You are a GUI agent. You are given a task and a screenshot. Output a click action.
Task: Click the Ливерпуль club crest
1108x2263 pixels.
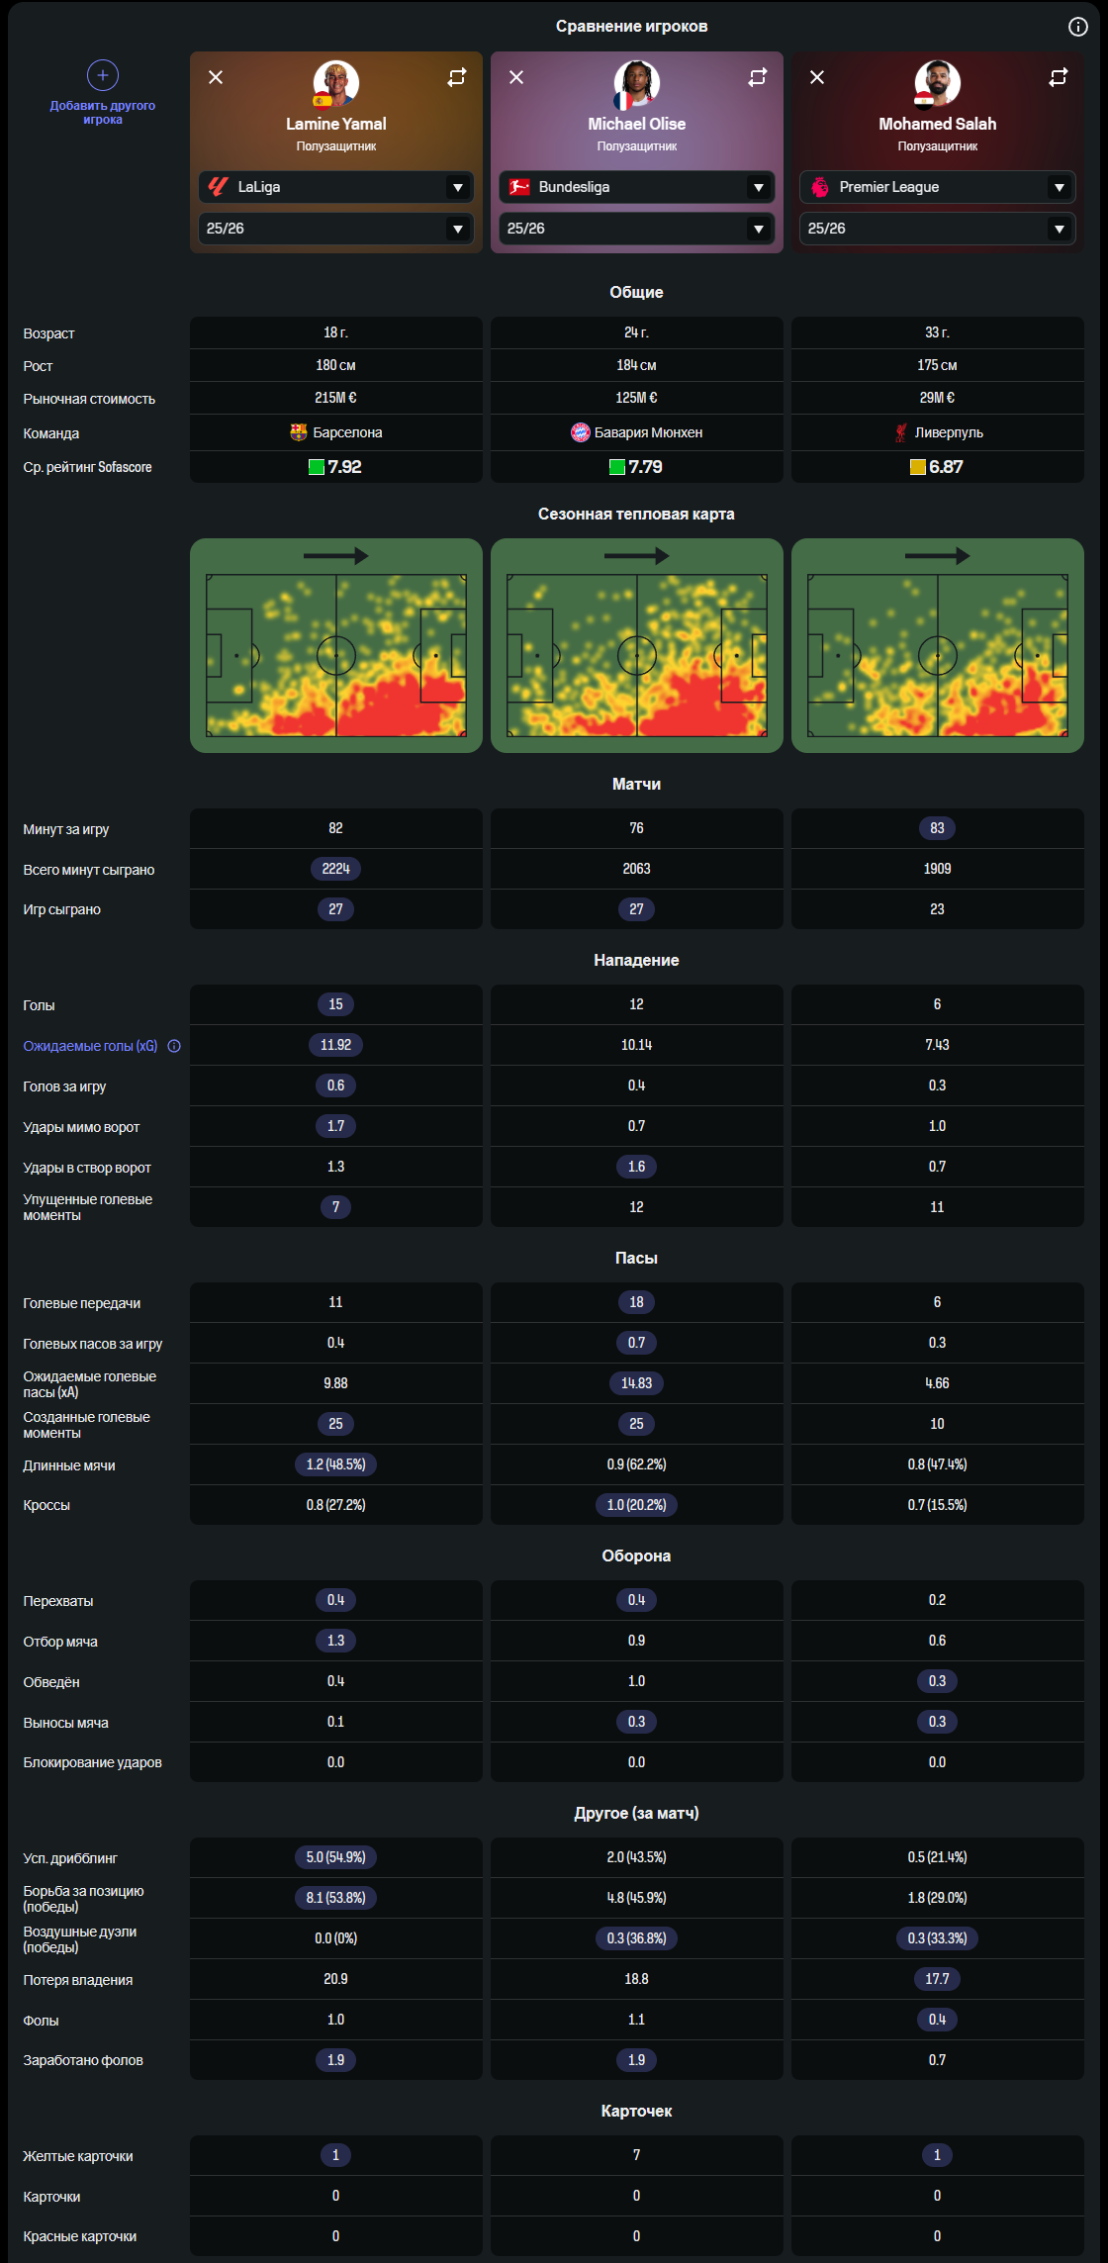(901, 432)
